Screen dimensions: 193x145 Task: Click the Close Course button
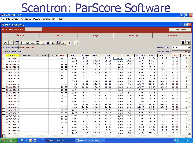point(180,30)
